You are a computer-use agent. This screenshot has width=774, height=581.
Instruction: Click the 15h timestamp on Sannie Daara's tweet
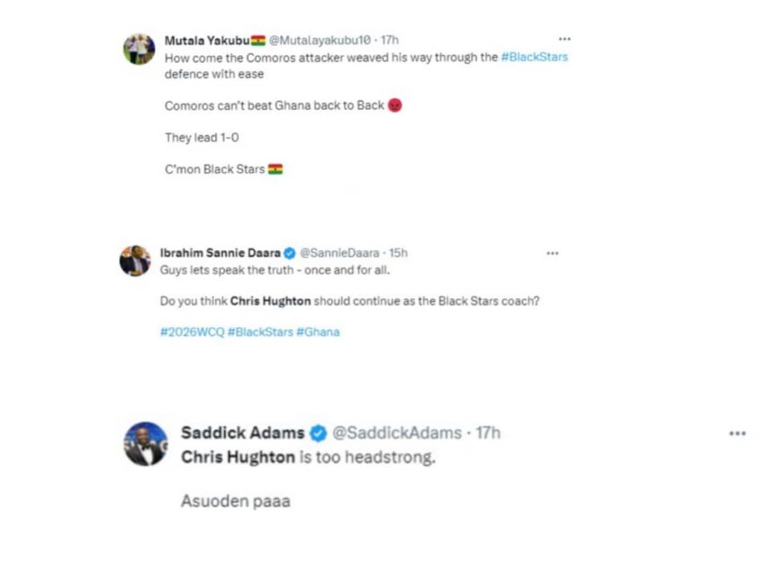point(397,253)
